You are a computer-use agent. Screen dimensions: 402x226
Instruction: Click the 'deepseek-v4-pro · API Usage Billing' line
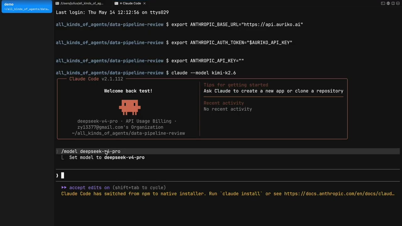(127, 121)
